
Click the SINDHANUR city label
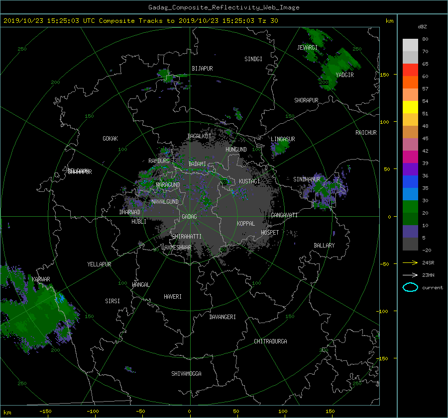[x=307, y=179]
